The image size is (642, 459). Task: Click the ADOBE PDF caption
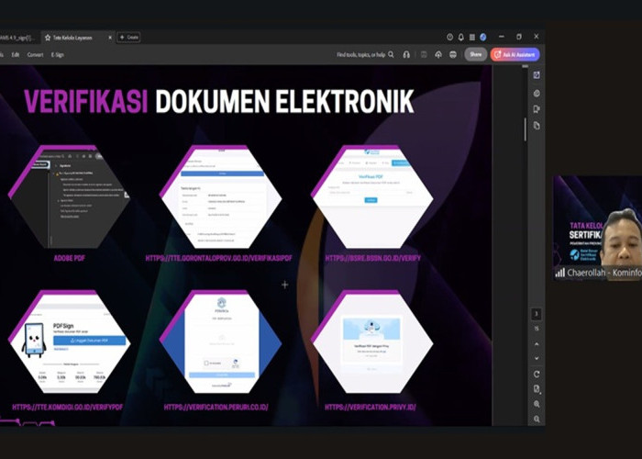[x=70, y=258]
